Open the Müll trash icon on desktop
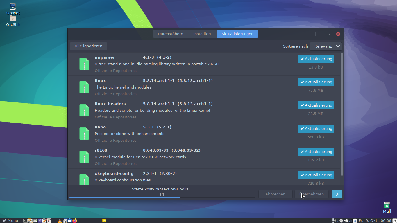 [x=387, y=208]
